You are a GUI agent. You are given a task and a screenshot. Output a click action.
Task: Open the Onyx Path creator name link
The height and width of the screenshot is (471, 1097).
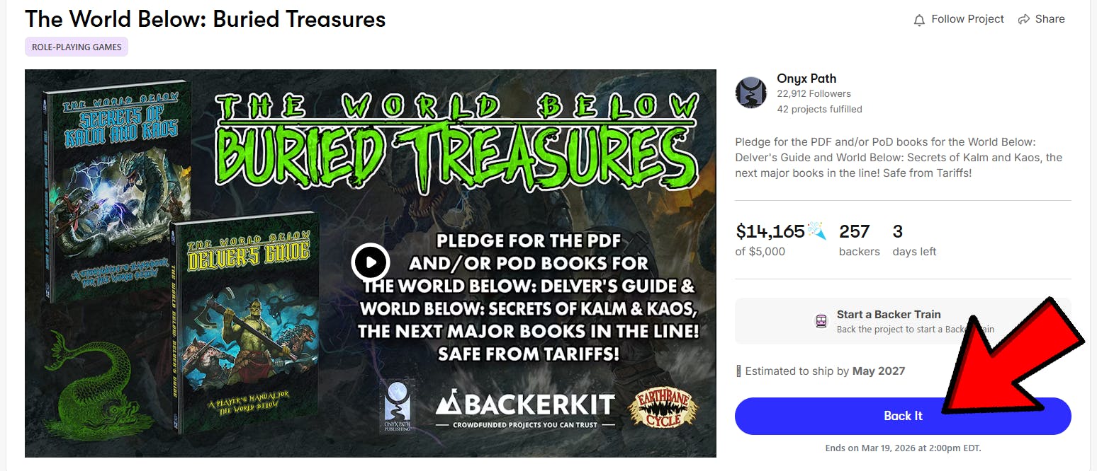(806, 78)
